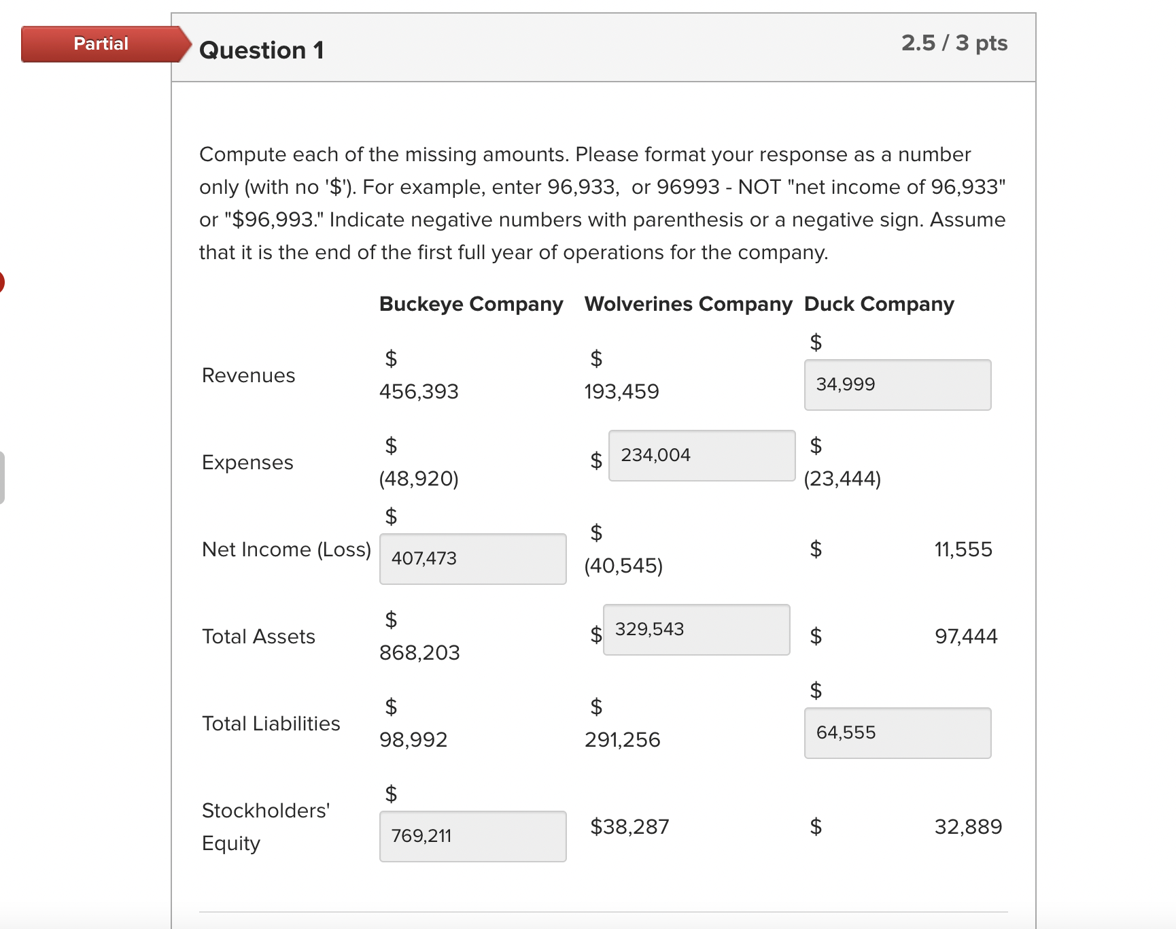
Task: Click the Expenses input showing 234,004
Action: (702, 455)
